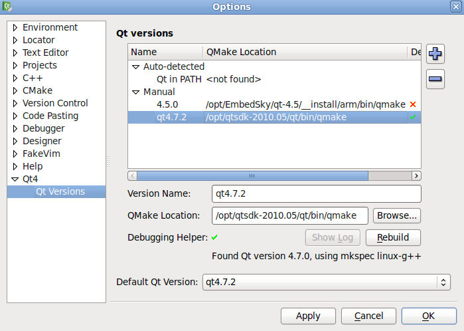Remove selected Qt version with minus icon

tap(435, 79)
